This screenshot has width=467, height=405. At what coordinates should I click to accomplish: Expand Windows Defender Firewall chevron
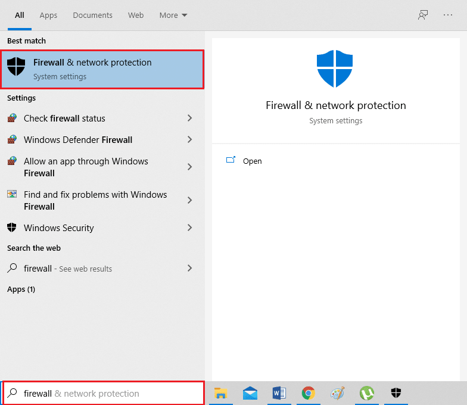(189, 140)
